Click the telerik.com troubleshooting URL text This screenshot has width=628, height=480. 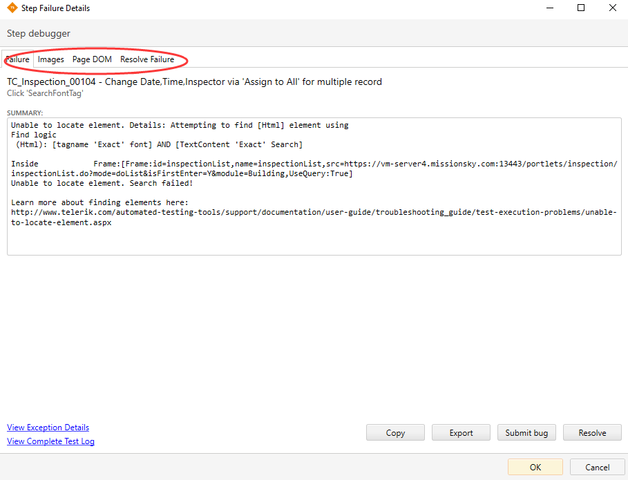click(314, 217)
